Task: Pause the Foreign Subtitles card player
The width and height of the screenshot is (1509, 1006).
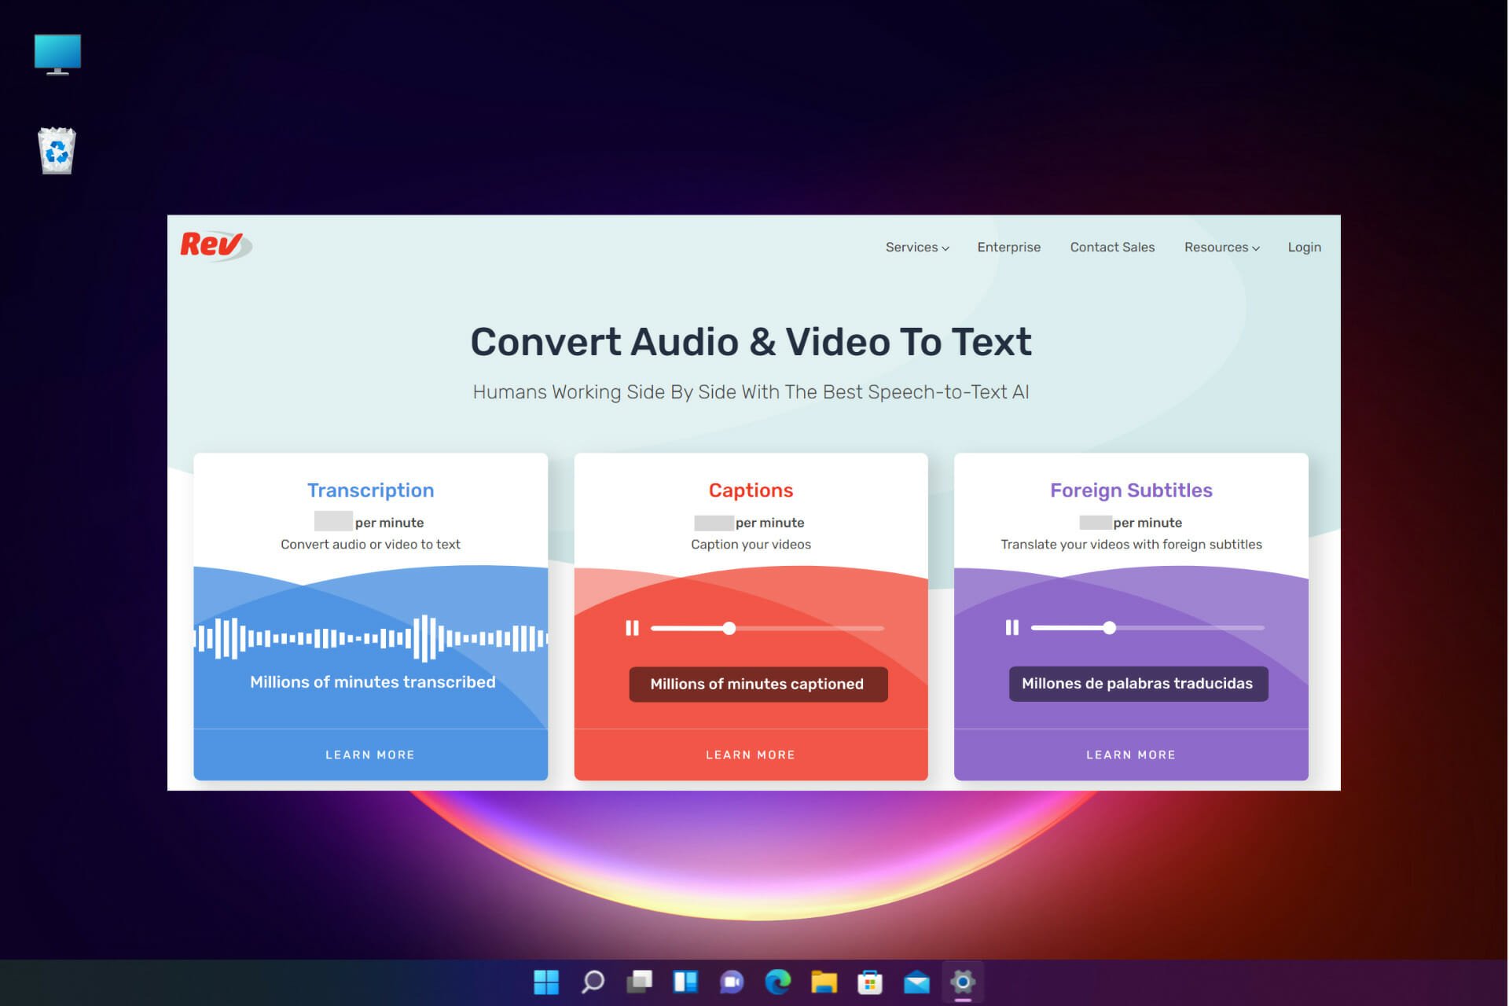Action: pos(1012,627)
